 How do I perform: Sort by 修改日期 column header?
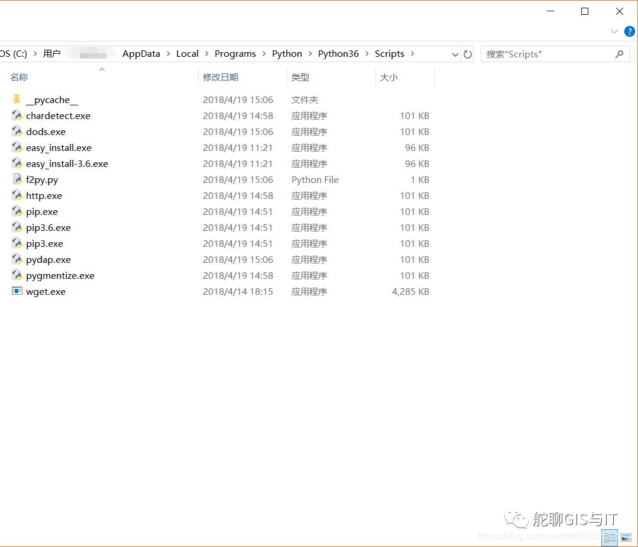point(221,77)
